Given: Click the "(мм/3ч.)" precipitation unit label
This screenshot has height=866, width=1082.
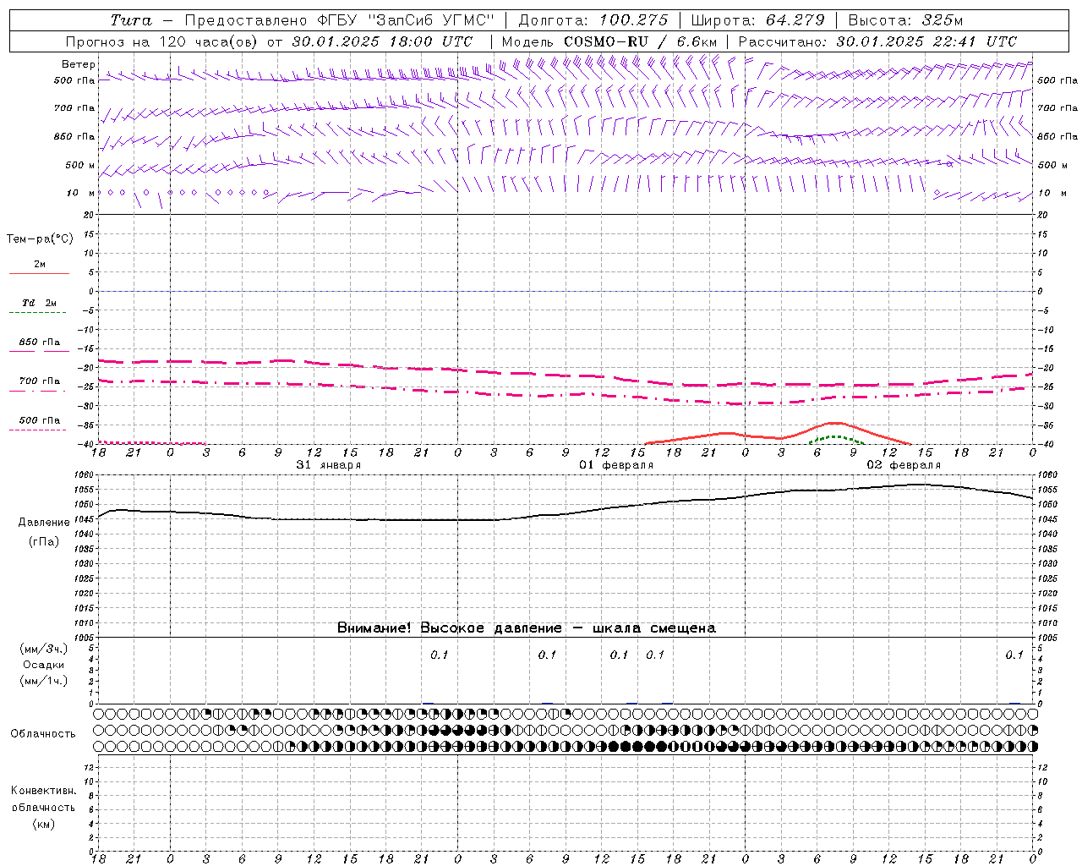Looking at the screenshot, I should click(43, 649).
